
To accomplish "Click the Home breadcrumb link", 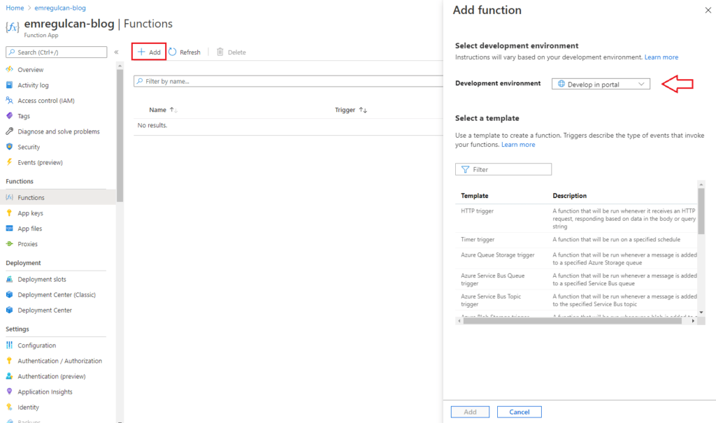I will tap(15, 8).
